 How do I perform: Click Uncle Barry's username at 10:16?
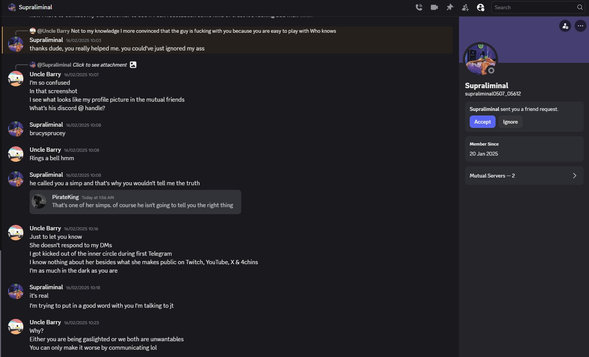click(45, 228)
